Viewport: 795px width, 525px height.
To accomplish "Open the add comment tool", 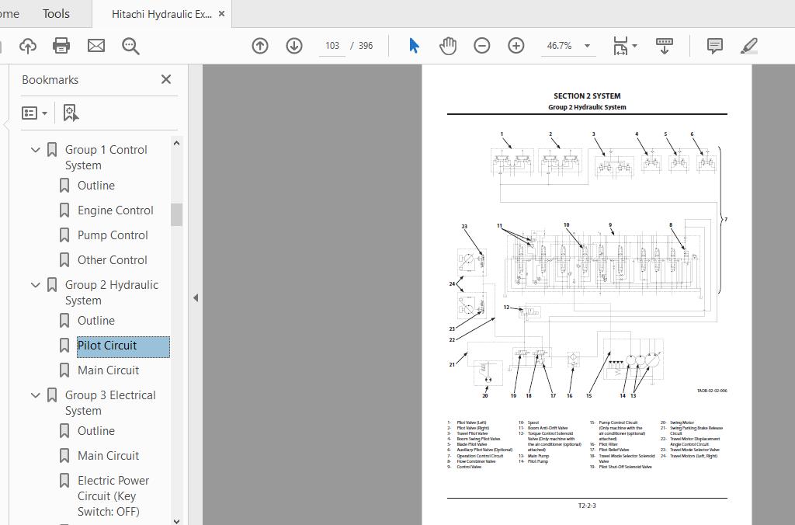I will pyautogui.click(x=715, y=46).
